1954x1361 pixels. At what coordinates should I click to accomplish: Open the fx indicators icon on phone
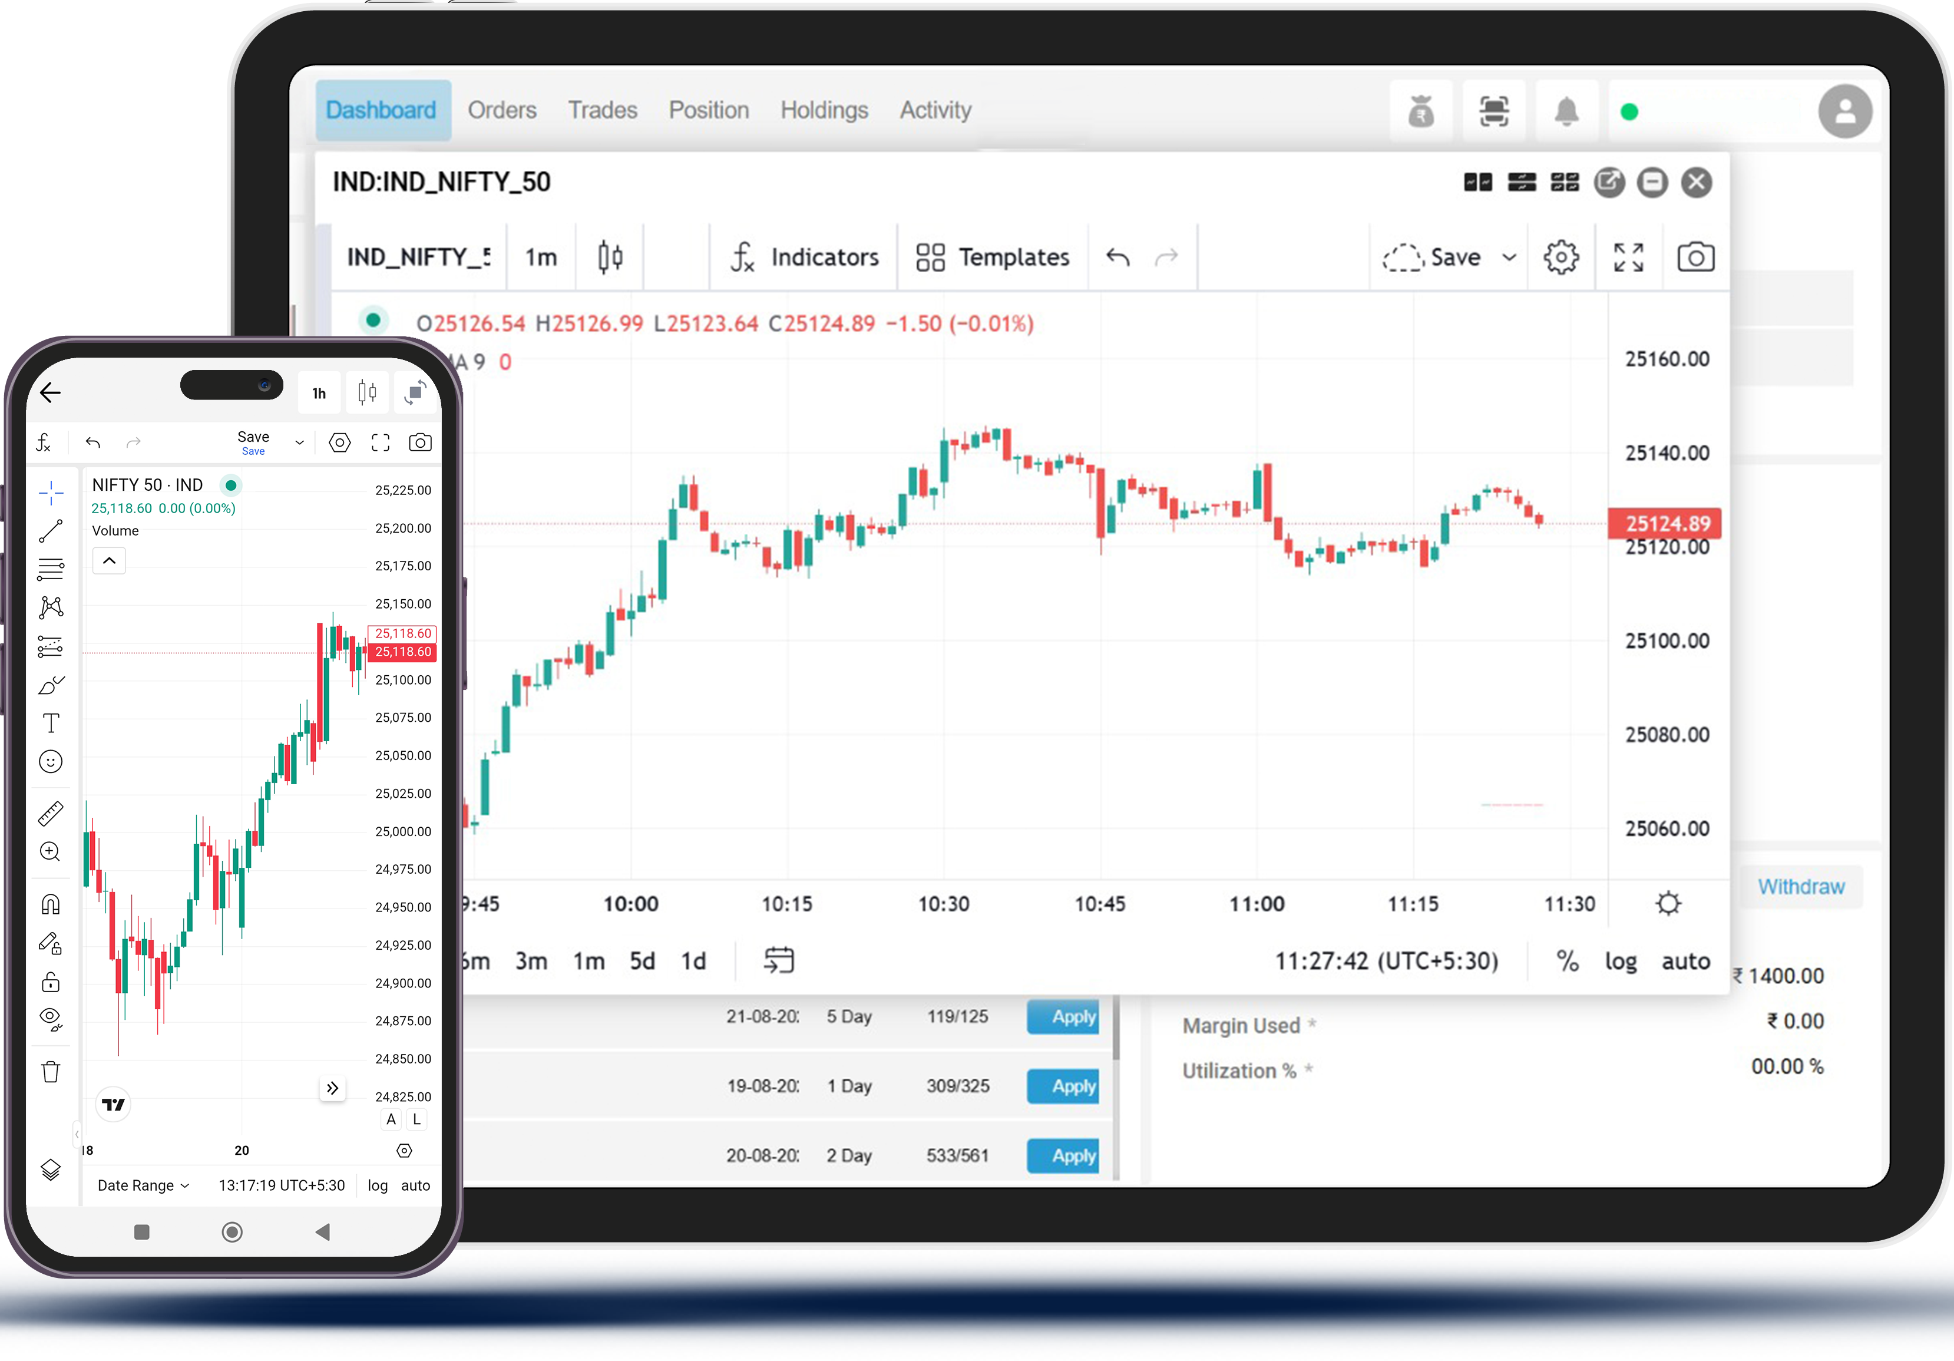point(44,442)
